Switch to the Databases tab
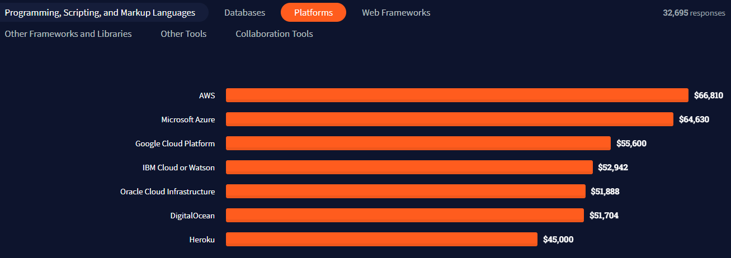 245,12
